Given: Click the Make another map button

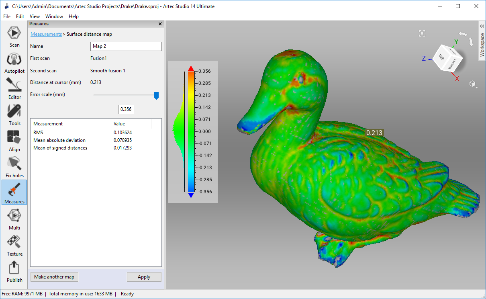Looking at the screenshot, I should (54, 277).
